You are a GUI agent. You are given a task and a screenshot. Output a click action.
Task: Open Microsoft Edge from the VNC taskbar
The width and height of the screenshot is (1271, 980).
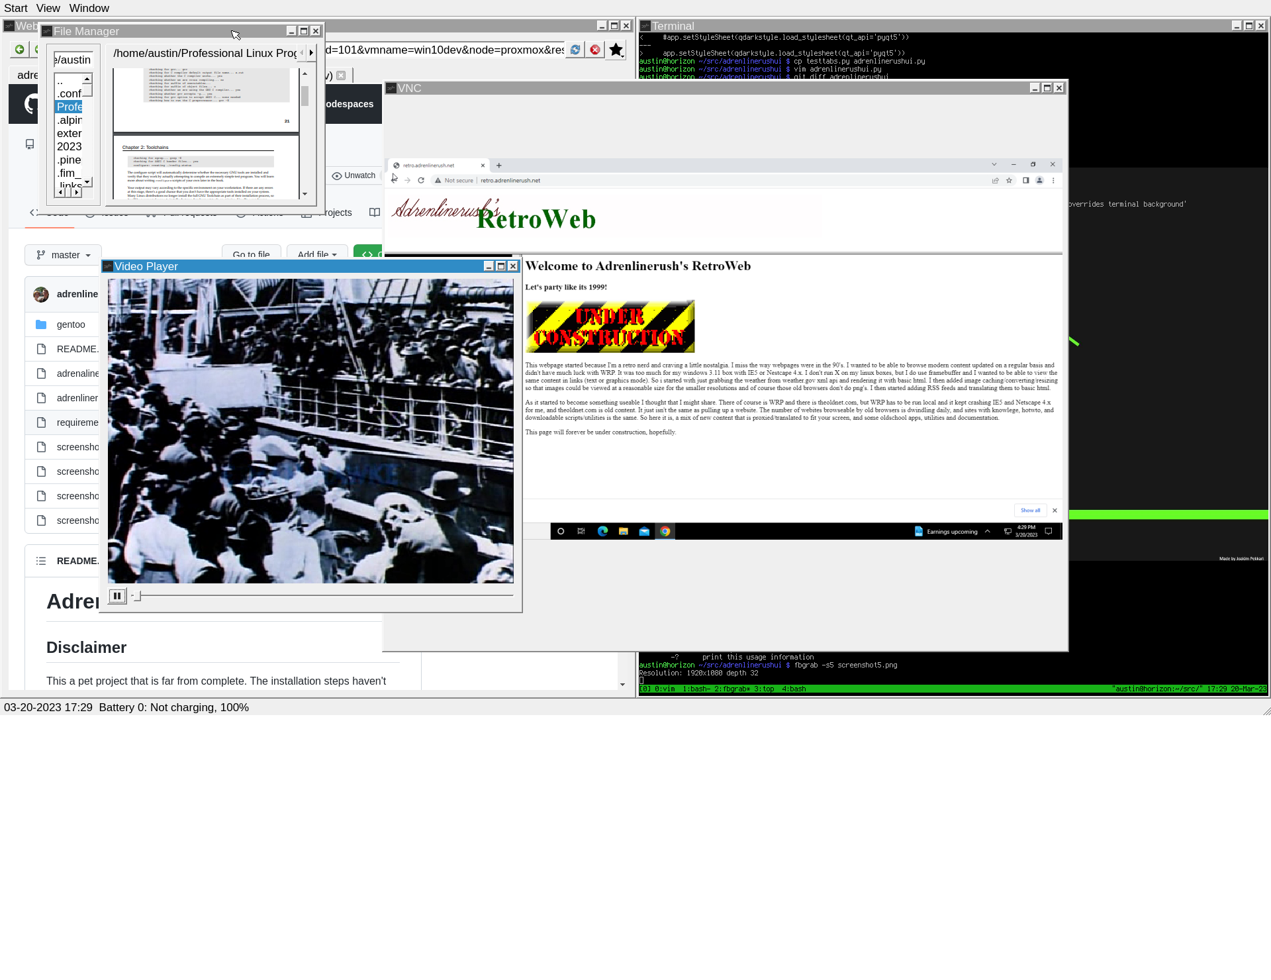click(602, 531)
